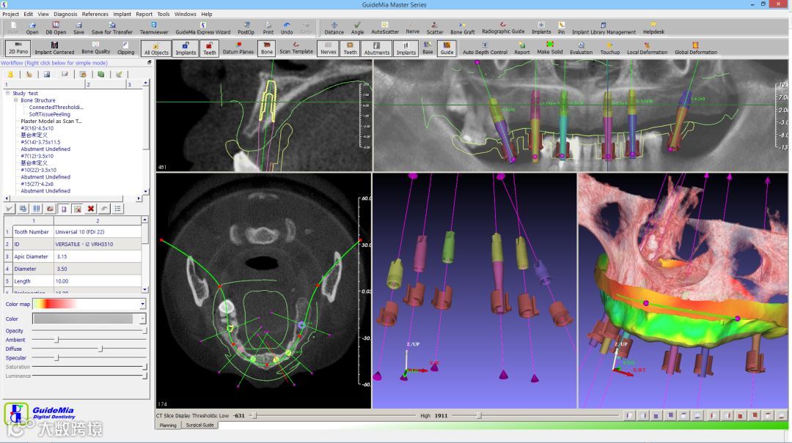The width and height of the screenshot is (792, 443).
Task: Click the Save toolbar icon
Action: coord(78,28)
